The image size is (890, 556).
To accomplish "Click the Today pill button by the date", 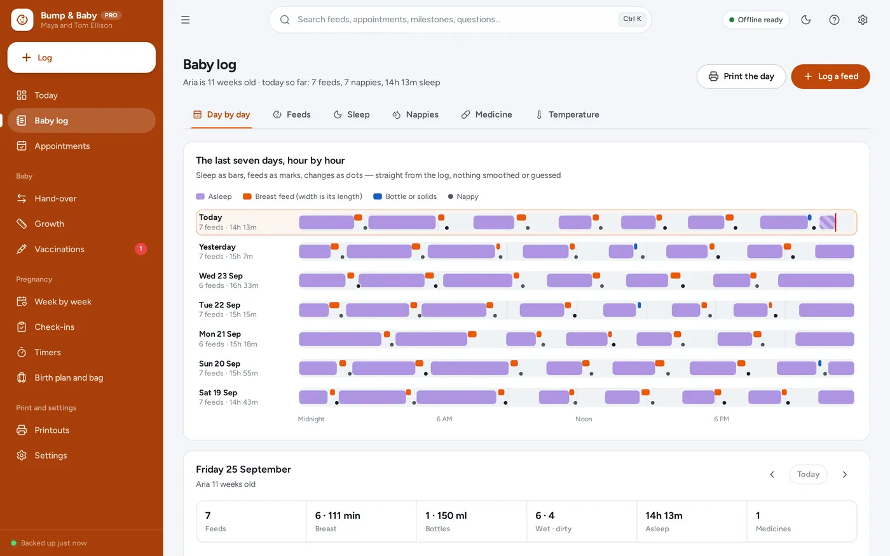I will point(808,475).
